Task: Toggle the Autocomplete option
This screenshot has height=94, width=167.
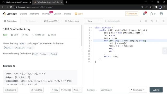Action: [112, 21]
